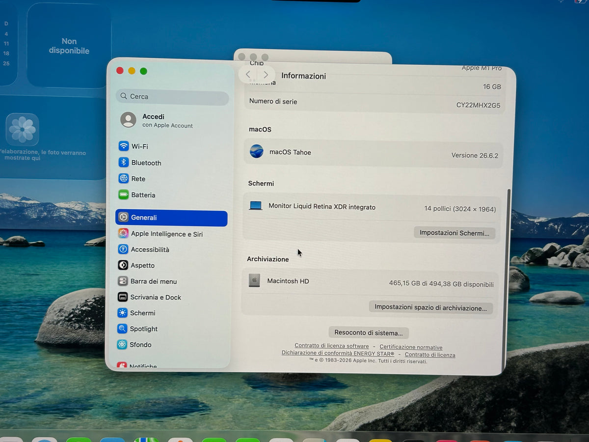Select Spotlight label in sidebar
The height and width of the screenshot is (442, 589).
click(x=144, y=329)
